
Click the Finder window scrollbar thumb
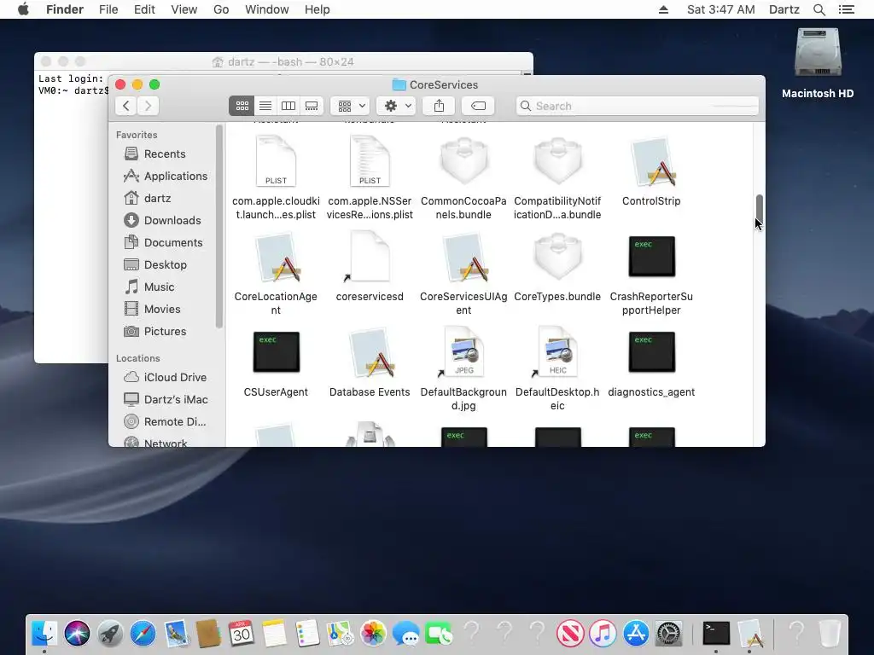(759, 208)
